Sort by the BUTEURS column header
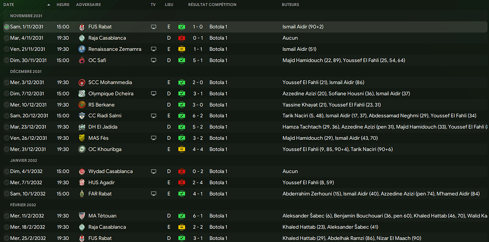The height and width of the screenshot is (242, 489). point(291,4)
